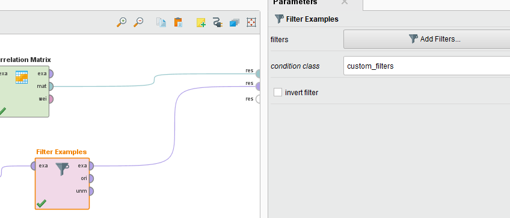
Task: Click the mat output port of Correlation Matrix
Action: 51,86
